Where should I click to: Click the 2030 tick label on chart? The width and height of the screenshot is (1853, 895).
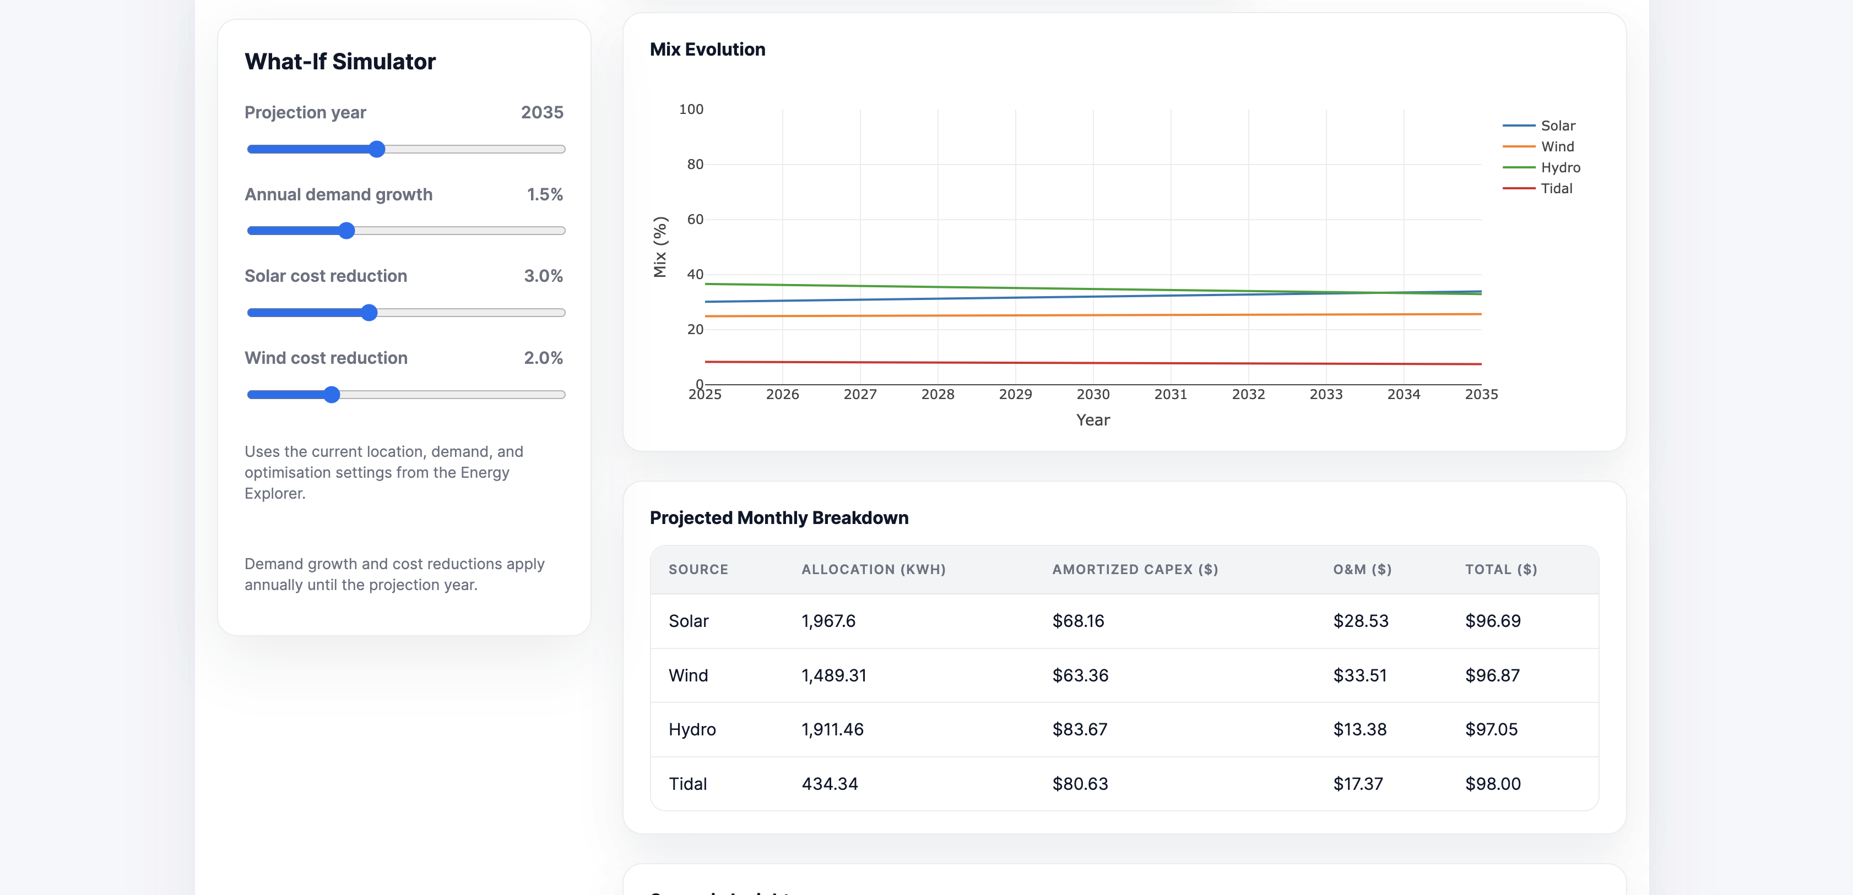1093,395
